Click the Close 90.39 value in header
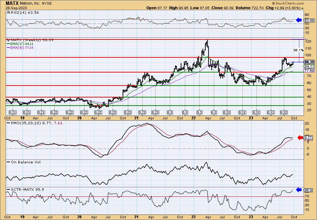 (222, 8)
